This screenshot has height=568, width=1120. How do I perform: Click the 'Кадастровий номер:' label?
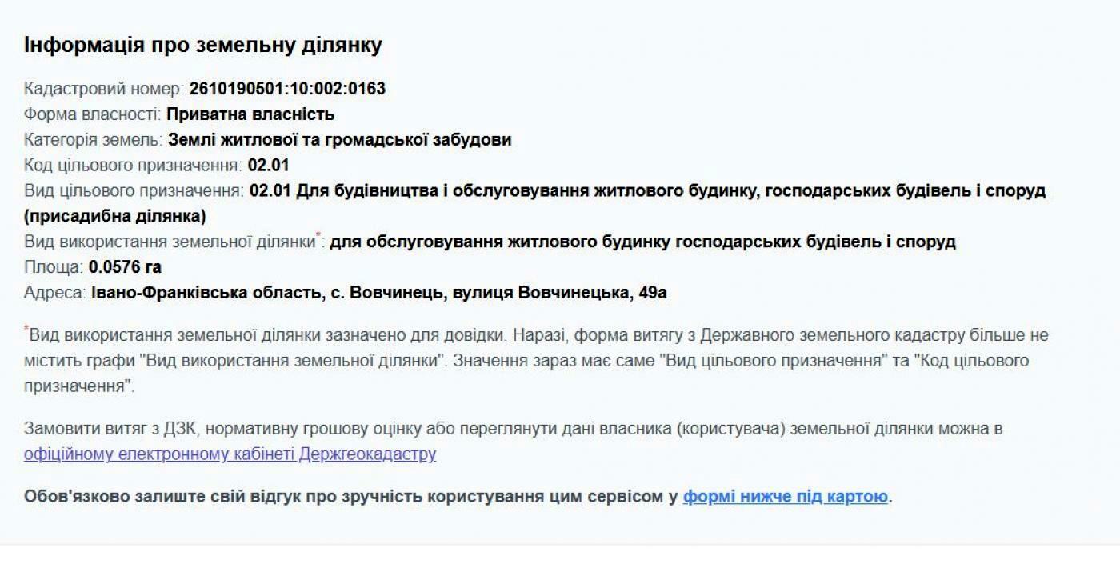pos(104,89)
